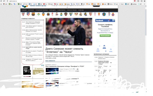Open the Real Betis green crest

coord(39,14)
